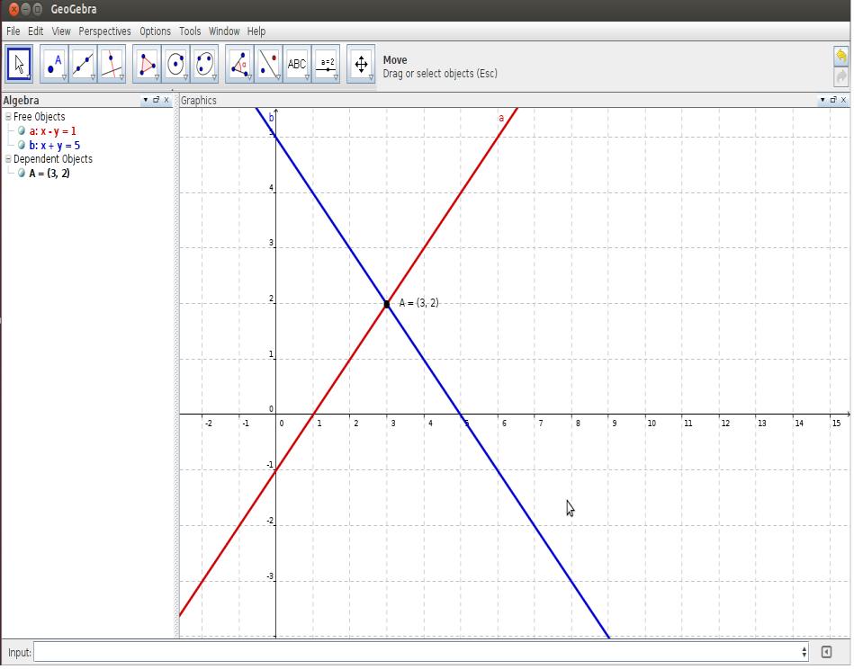
Task: Open Algebra panel in separate window
Action: 157,100
